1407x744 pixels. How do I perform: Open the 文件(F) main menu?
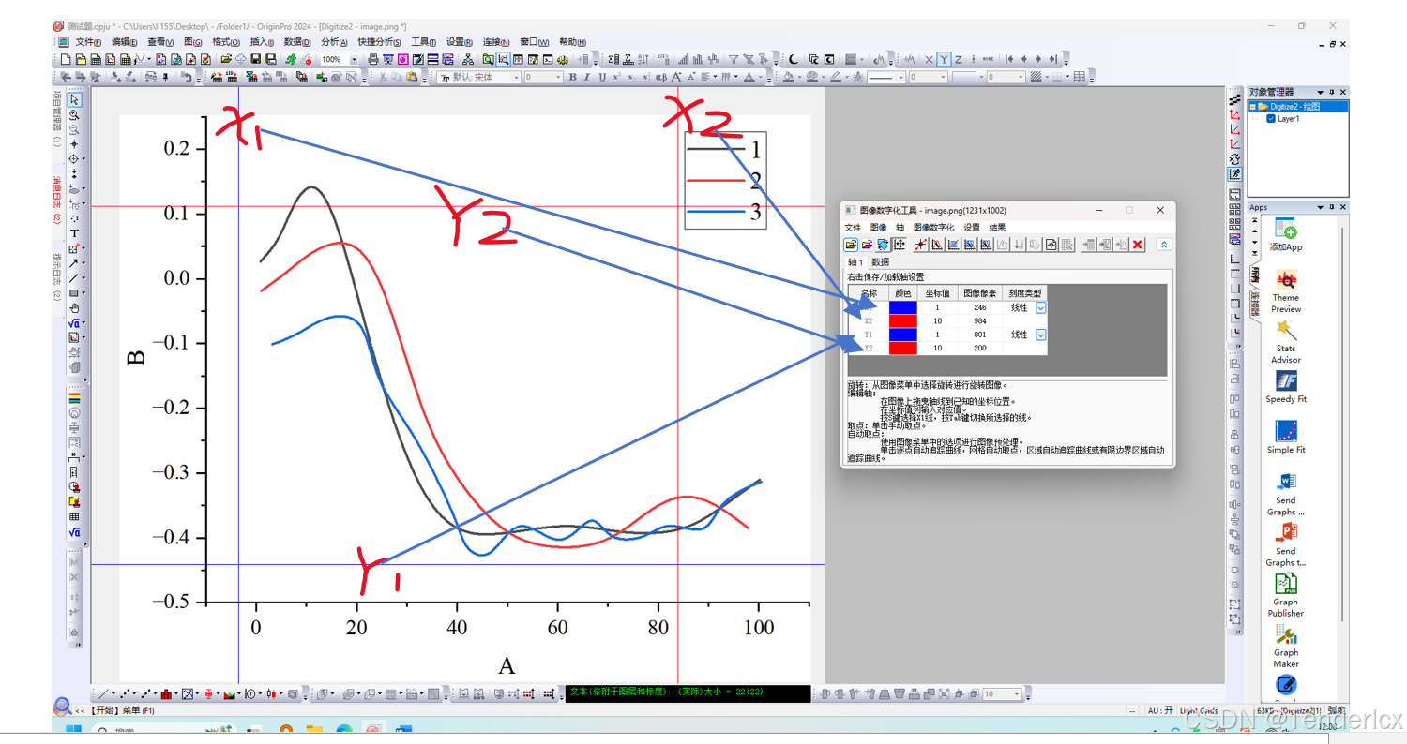pyautogui.click(x=88, y=42)
